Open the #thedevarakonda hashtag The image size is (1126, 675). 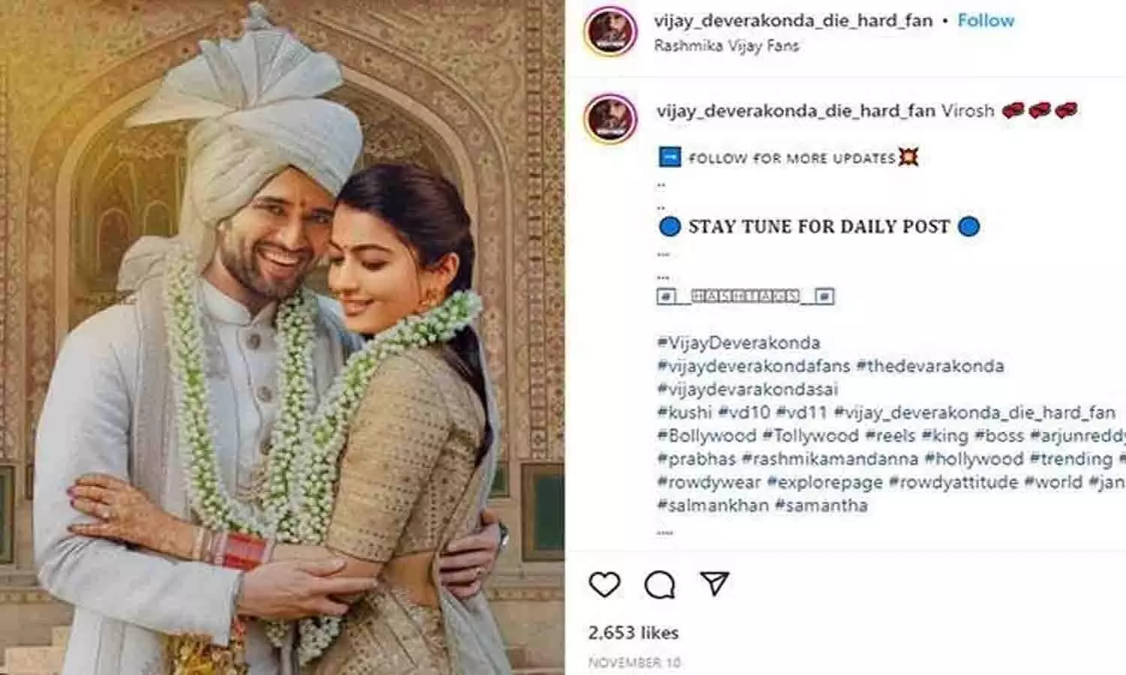click(930, 366)
